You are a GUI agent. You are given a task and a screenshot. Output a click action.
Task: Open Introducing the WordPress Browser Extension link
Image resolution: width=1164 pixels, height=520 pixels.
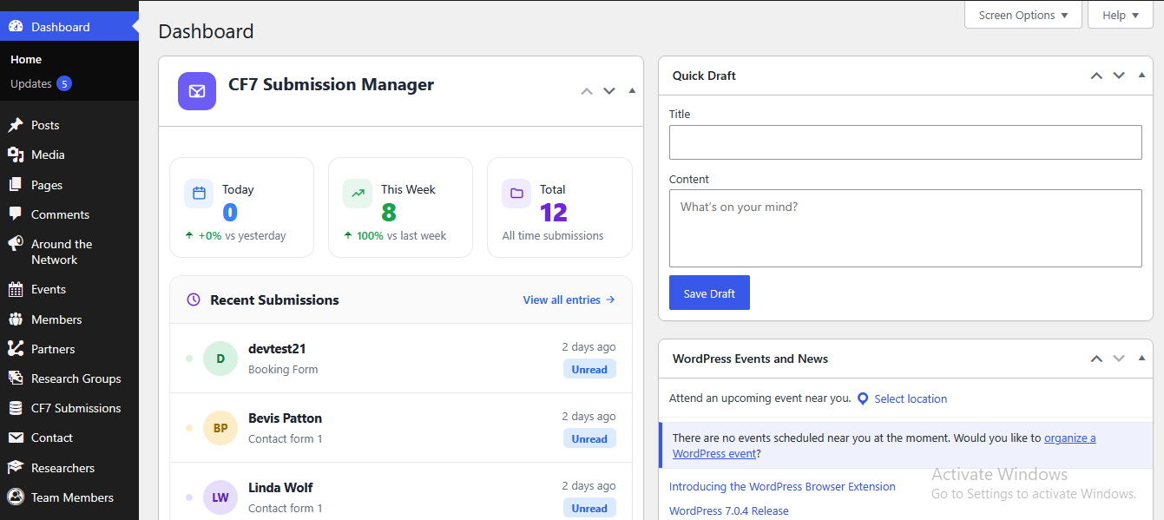pos(782,487)
